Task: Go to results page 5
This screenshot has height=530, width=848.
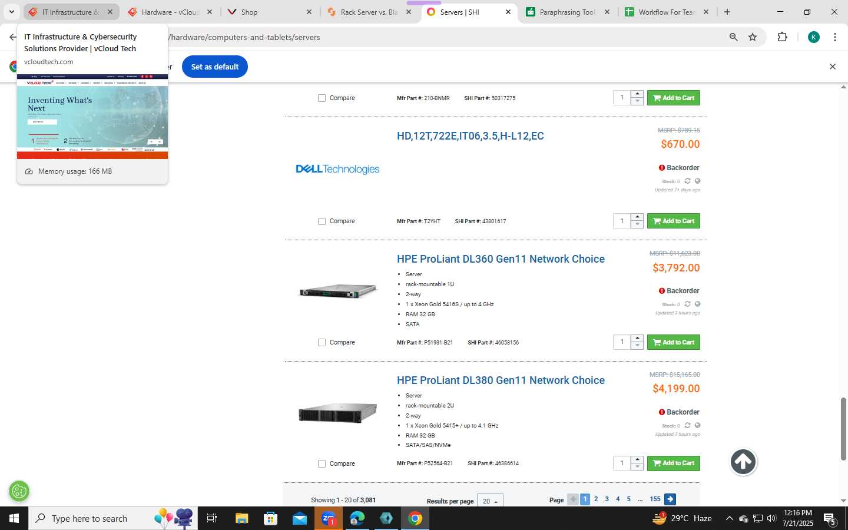Action: pyautogui.click(x=628, y=499)
